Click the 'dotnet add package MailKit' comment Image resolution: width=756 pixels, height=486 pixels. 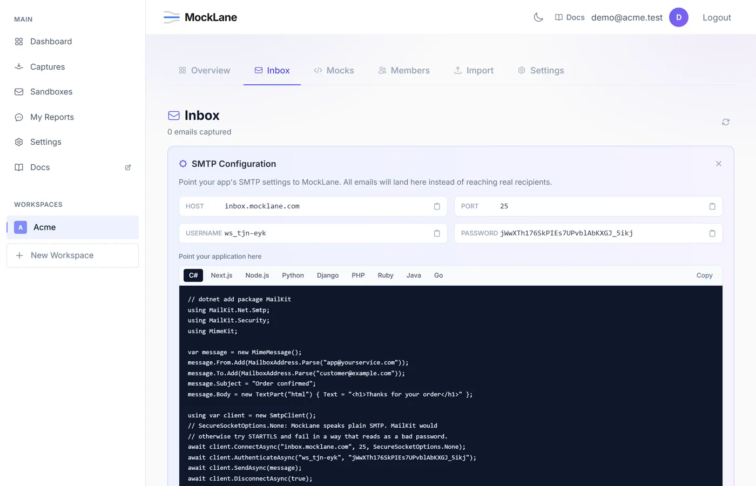coord(239,299)
